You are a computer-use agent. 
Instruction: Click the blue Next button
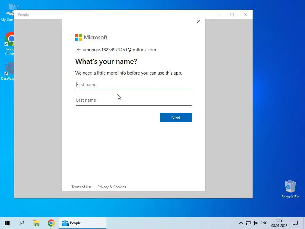coord(176,117)
